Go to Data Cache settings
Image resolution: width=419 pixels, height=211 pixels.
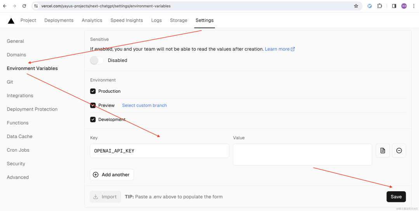click(19, 137)
